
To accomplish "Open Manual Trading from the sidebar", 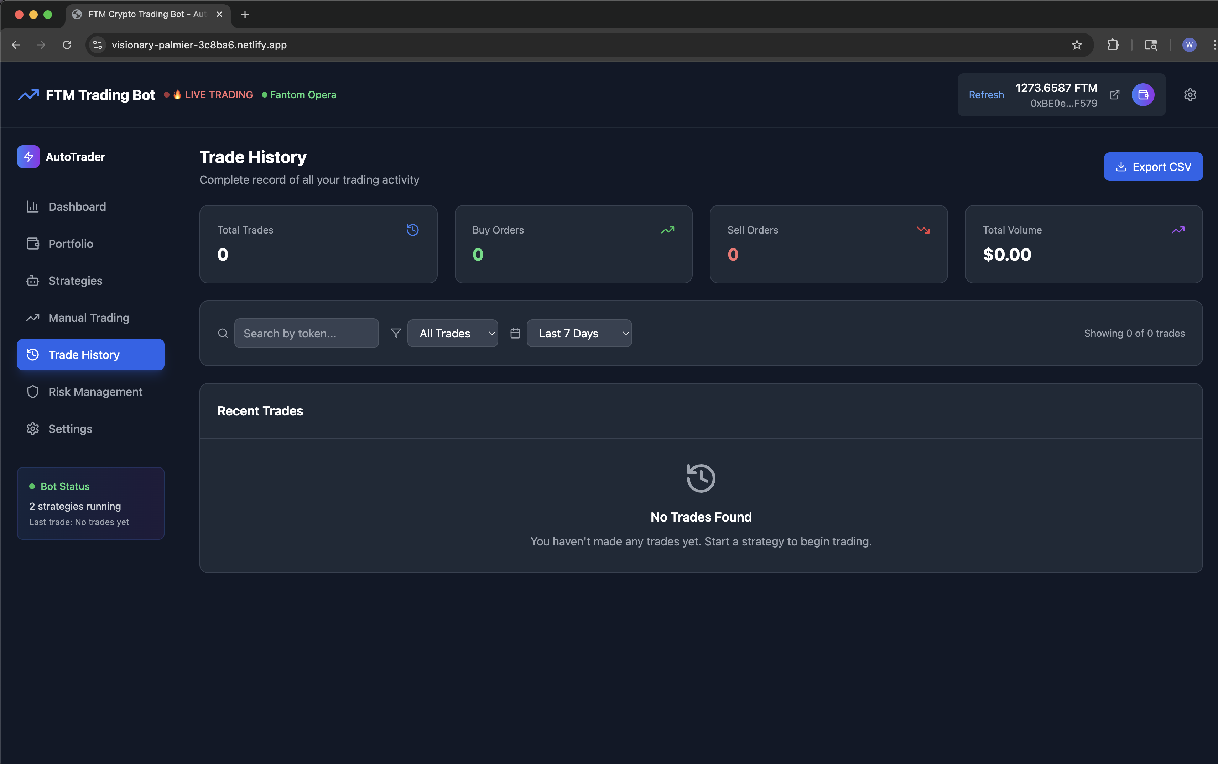I will [x=88, y=318].
